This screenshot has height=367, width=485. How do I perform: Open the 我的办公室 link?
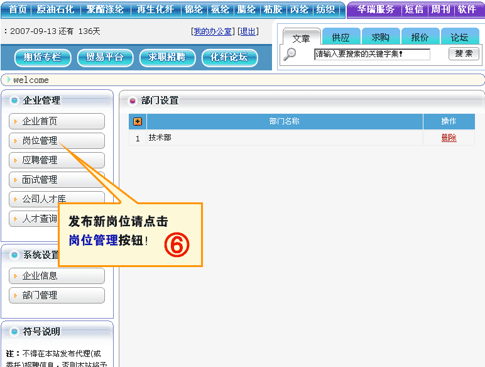[x=212, y=31]
